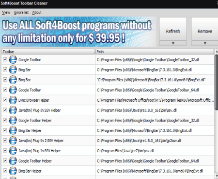Click icon of Java SSV Helper jre1.8.0_161 row

tap(13, 110)
